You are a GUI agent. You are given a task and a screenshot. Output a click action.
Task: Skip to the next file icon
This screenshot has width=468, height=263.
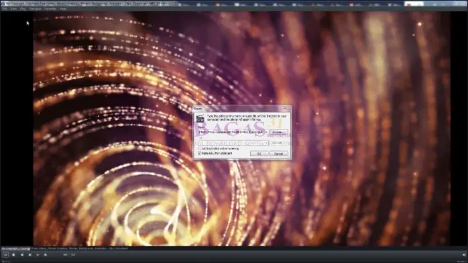click(30, 255)
